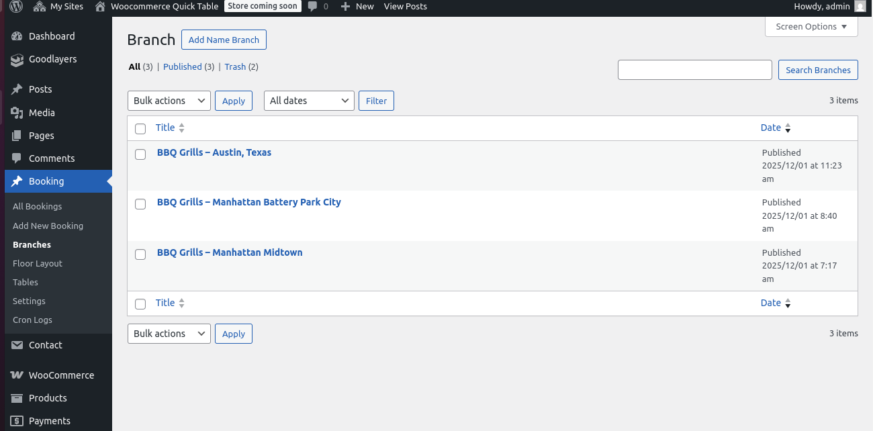Click the Contact envelope icon
This screenshot has height=431, width=873.
[x=17, y=345]
